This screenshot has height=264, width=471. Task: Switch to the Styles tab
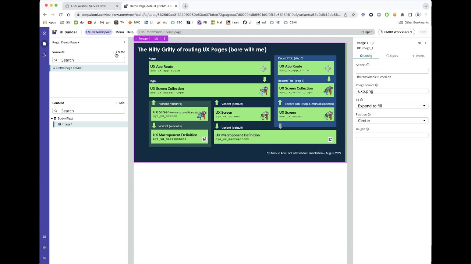pos(392,56)
